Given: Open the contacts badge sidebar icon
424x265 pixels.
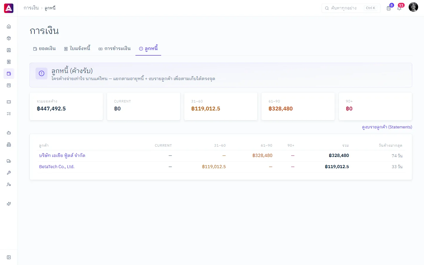Looking at the screenshot, I should pos(9,50).
